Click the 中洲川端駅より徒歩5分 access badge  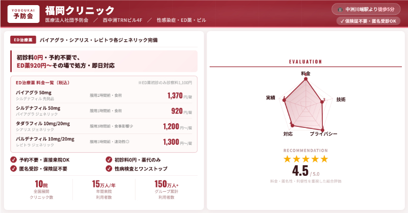click(367, 9)
